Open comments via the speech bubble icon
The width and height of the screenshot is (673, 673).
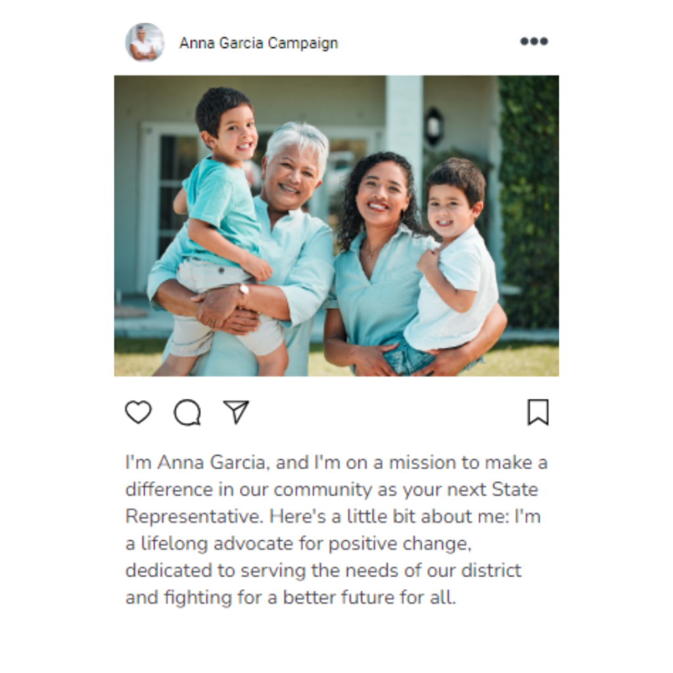point(187,413)
